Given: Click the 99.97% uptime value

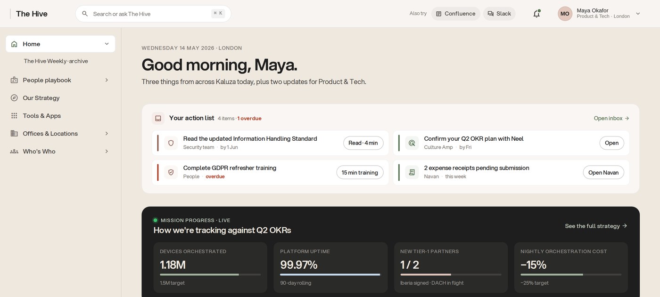Looking at the screenshot, I should pos(299,265).
